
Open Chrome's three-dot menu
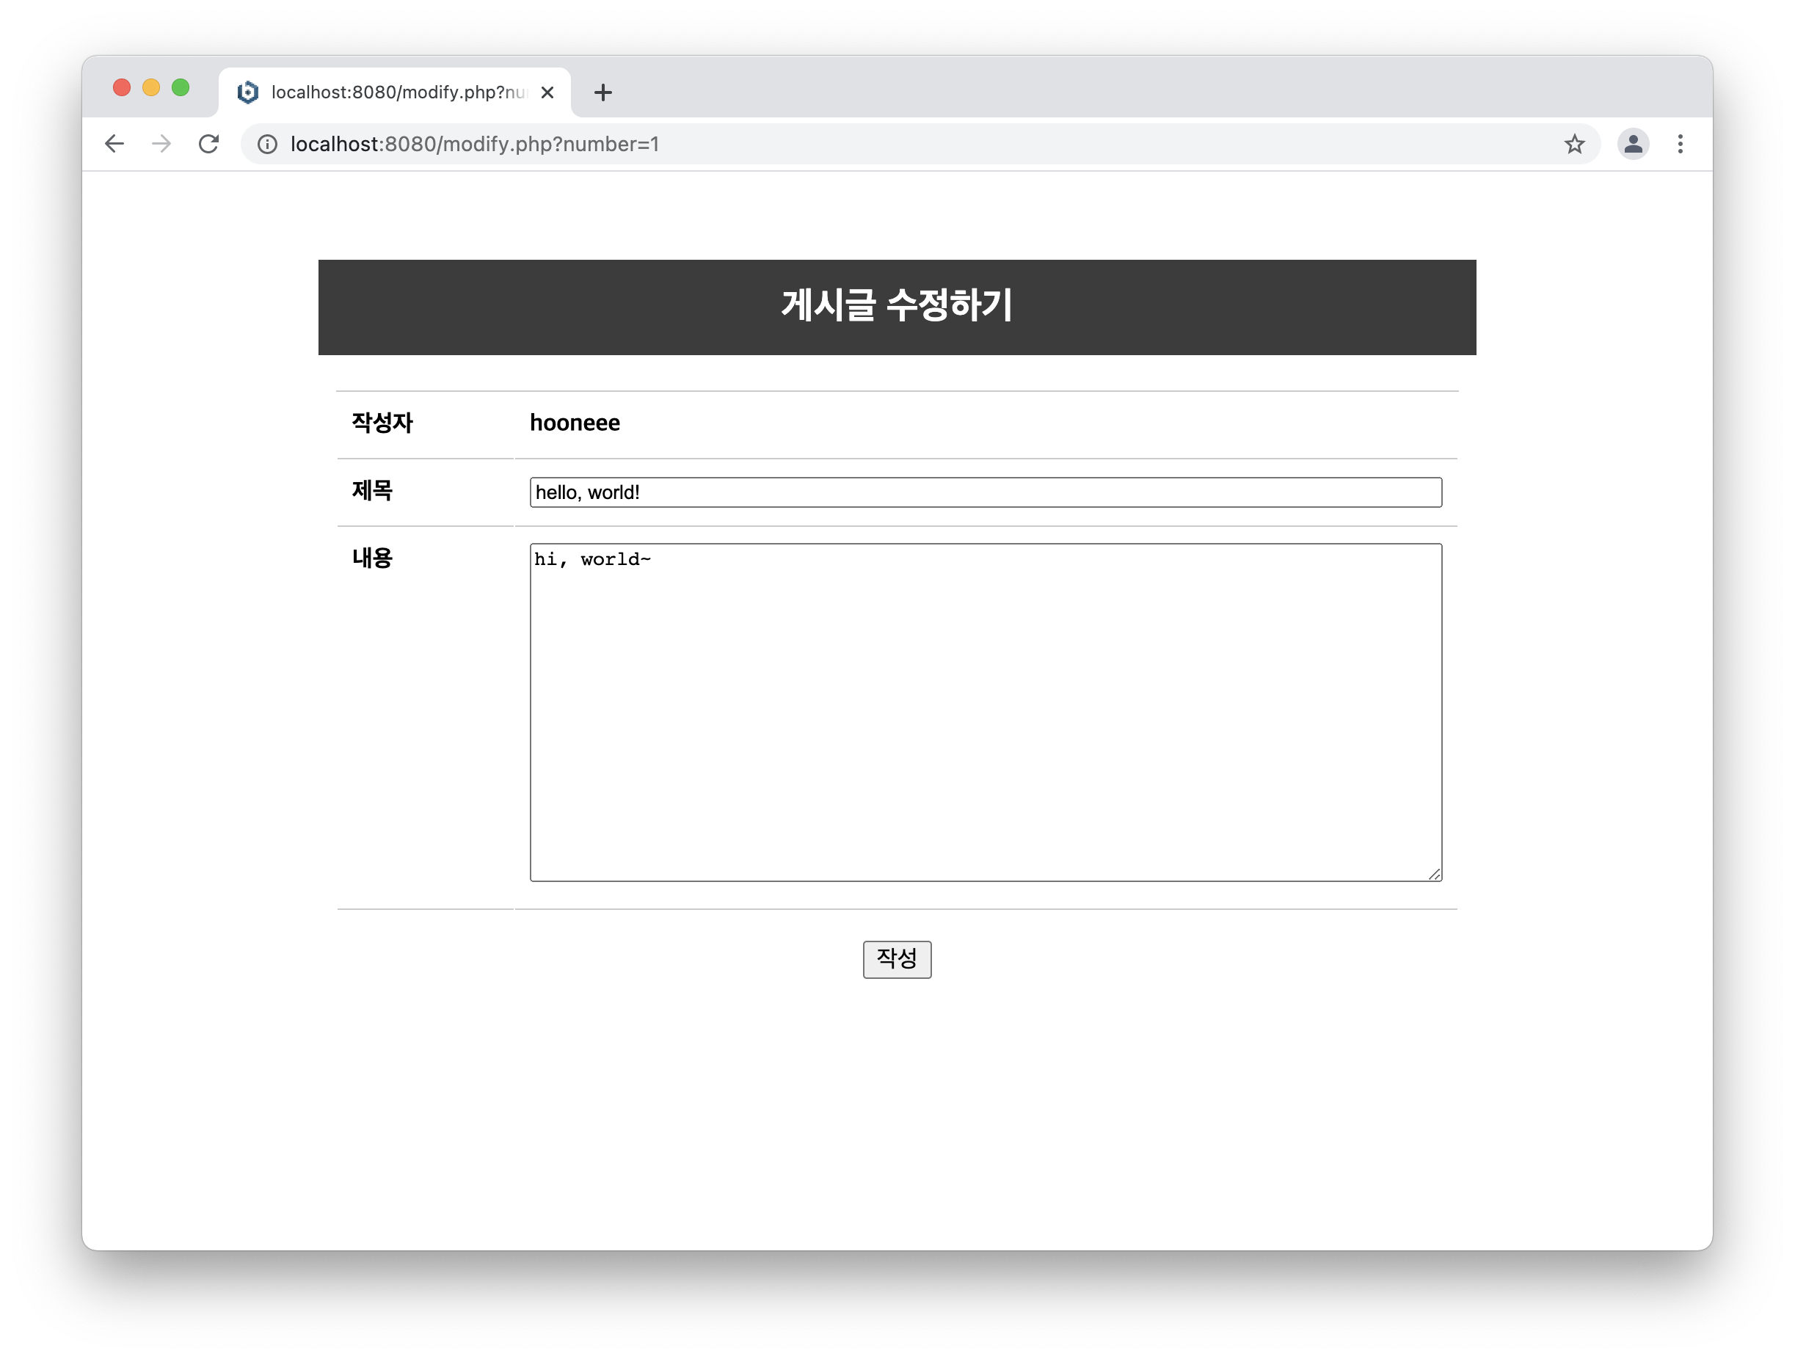pyautogui.click(x=1680, y=144)
